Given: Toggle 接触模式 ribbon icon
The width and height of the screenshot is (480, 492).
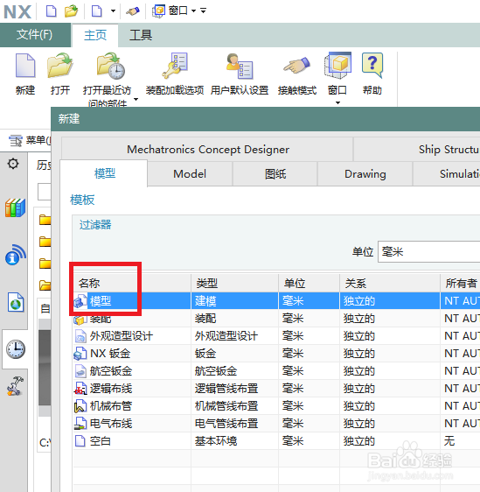Looking at the screenshot, I should pos(296,66).
